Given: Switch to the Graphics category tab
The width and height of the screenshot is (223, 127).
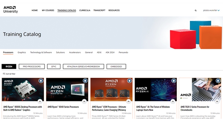Looking at the screenshot, I should coord(22,52).
